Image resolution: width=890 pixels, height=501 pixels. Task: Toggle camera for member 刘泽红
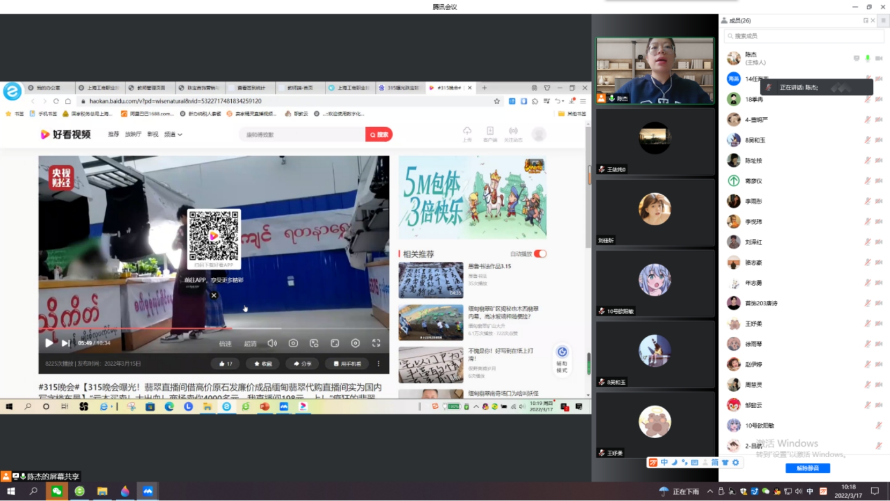click(x=879, y=242)
